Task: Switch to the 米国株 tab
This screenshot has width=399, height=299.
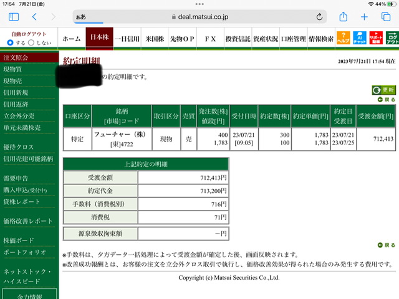Action: click(x=155, y=39)
